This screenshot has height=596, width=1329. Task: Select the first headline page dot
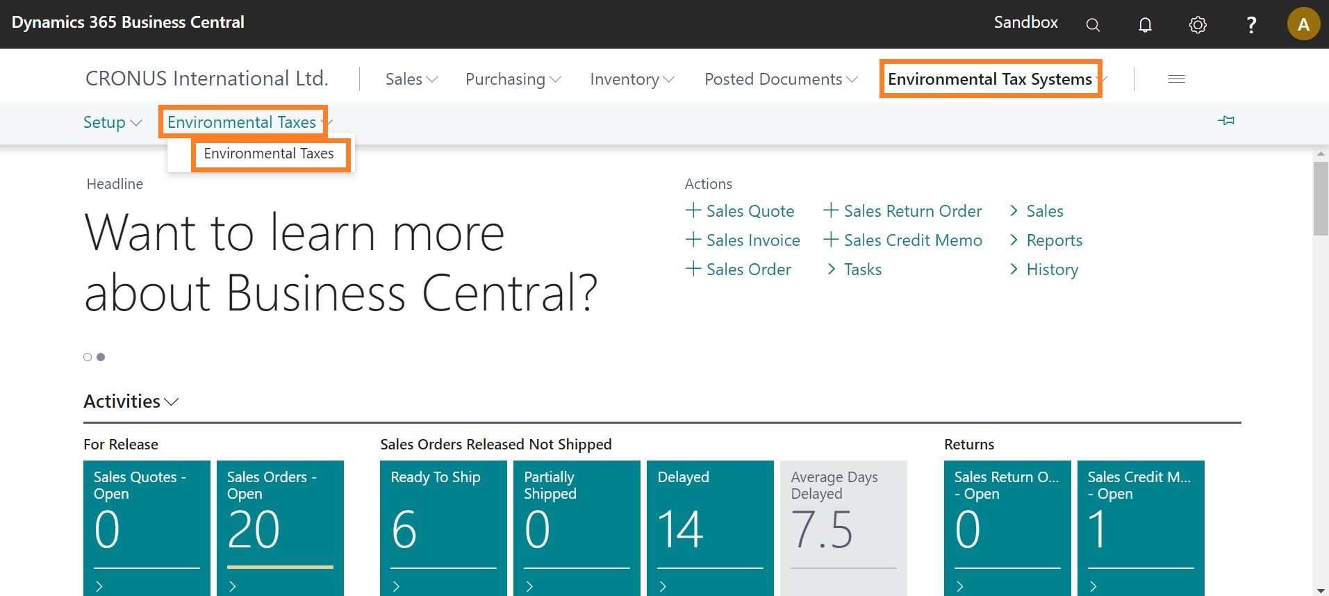coord(88,357)
